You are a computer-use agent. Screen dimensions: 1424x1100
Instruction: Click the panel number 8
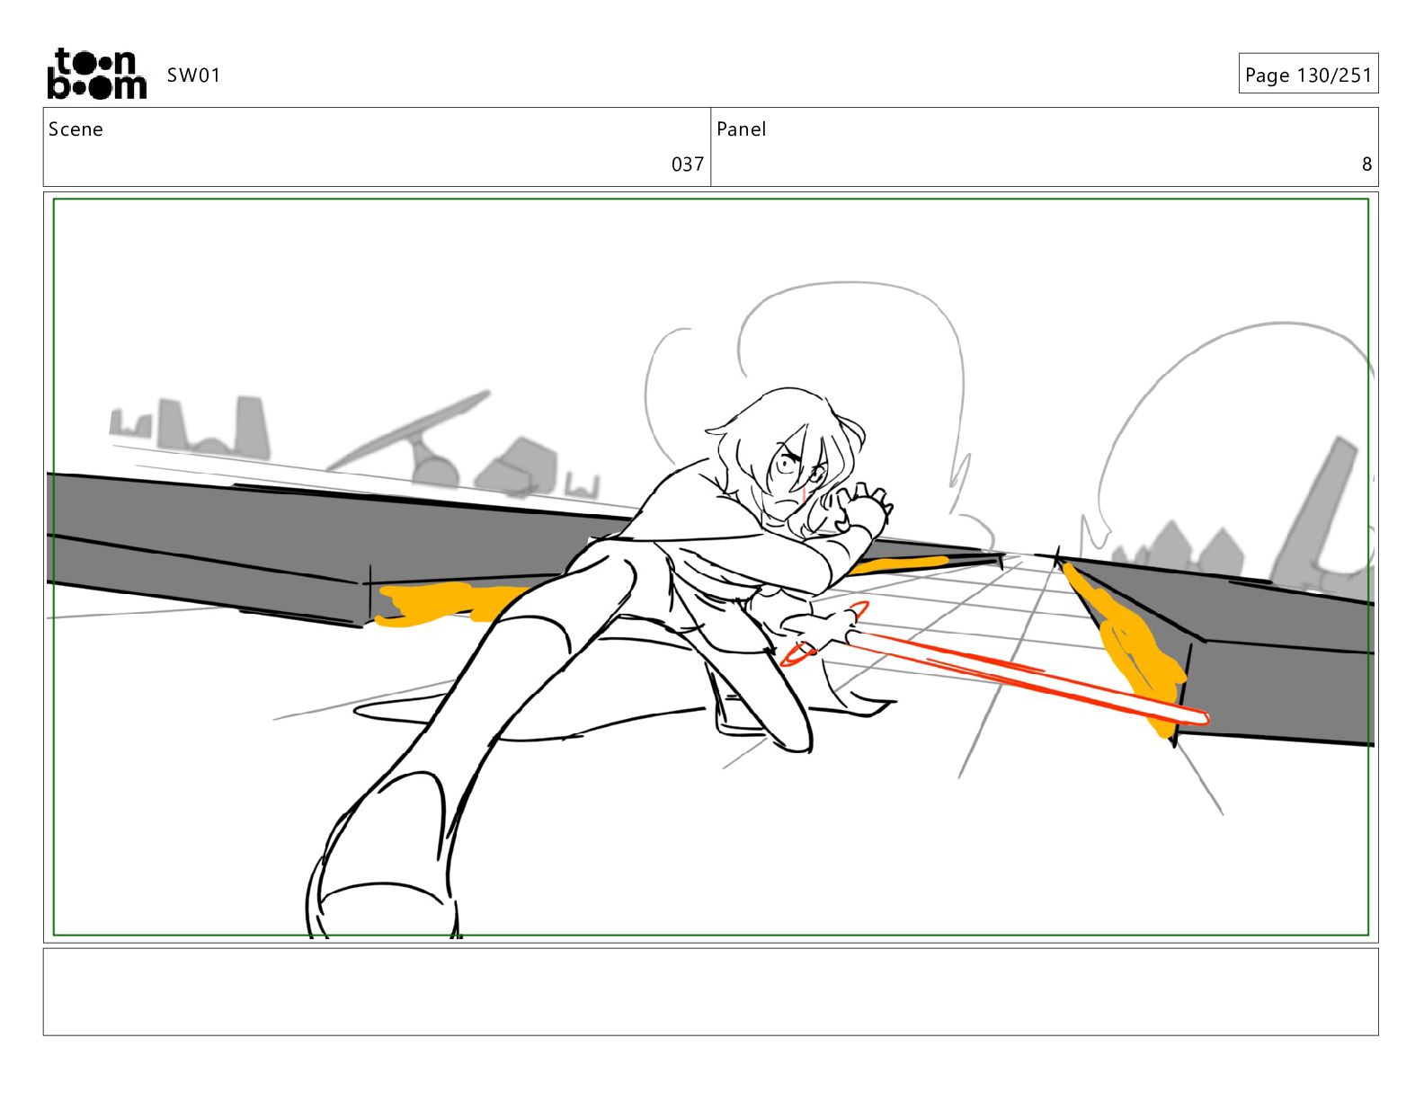pos(1366,164)
